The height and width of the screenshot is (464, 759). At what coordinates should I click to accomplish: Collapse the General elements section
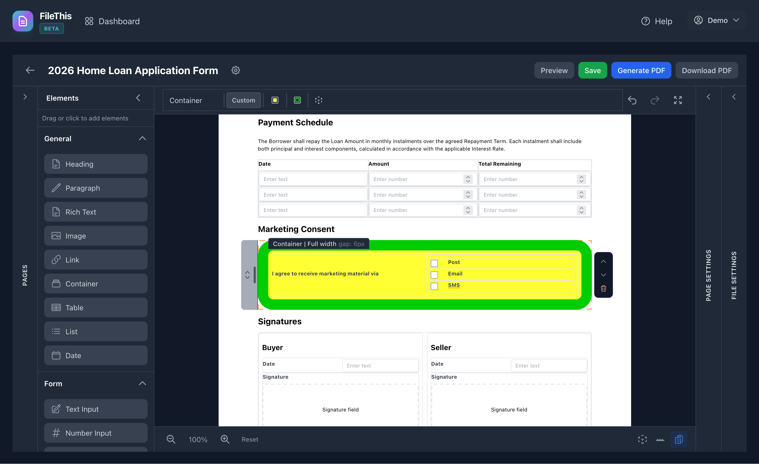tap(142, 138)
